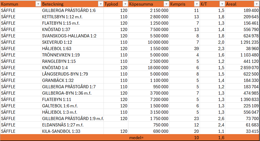Select Kvmpris value 20 cell
The image size is (260, 141).
184,131
